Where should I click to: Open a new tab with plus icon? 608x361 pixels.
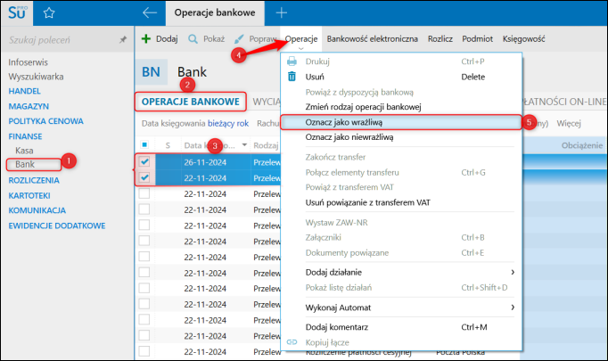pyautogui.click(x=281, y=12)
